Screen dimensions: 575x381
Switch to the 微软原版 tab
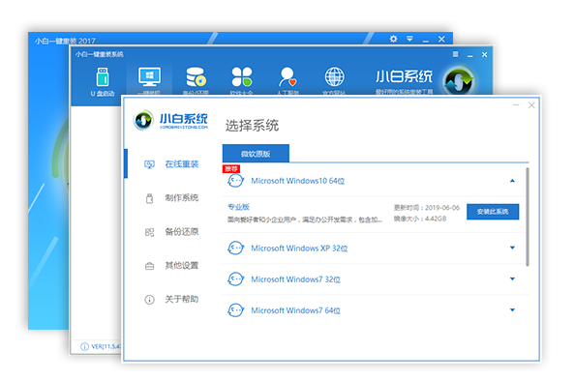[x=256, y=154]
